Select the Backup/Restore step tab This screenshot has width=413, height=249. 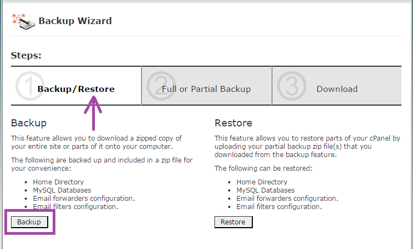76,86
